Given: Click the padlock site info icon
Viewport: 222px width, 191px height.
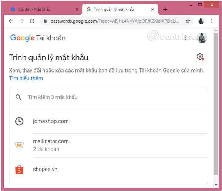Looking at the screenshot, I should click(45, 21).
